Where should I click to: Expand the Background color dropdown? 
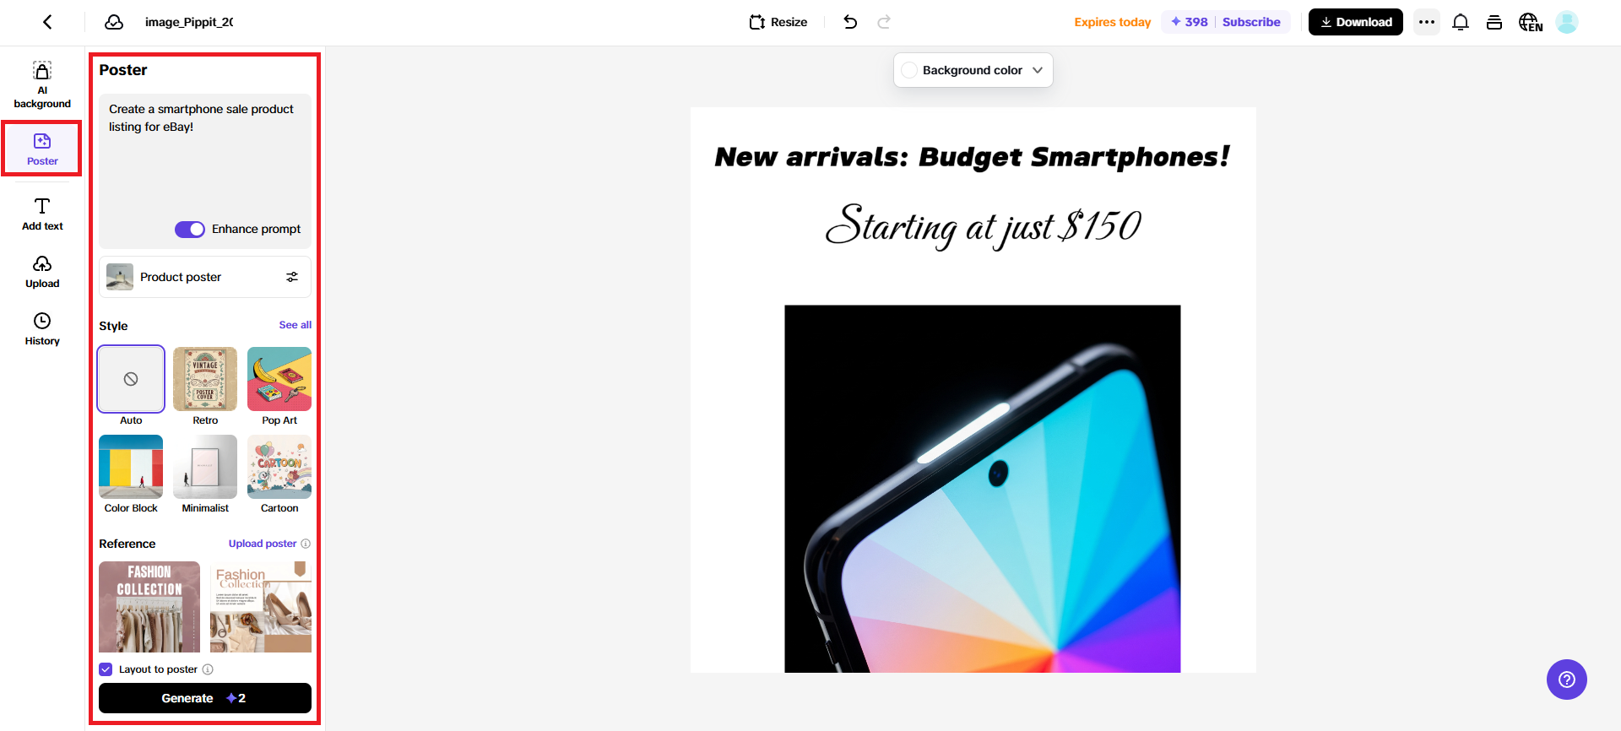click(x=973, y=70)
